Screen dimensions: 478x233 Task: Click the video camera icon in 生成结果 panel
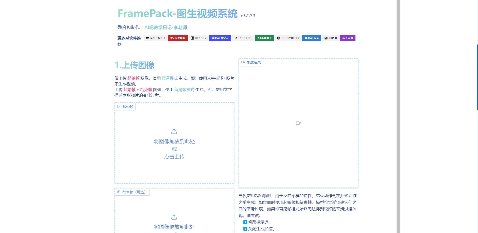(298, 123)
